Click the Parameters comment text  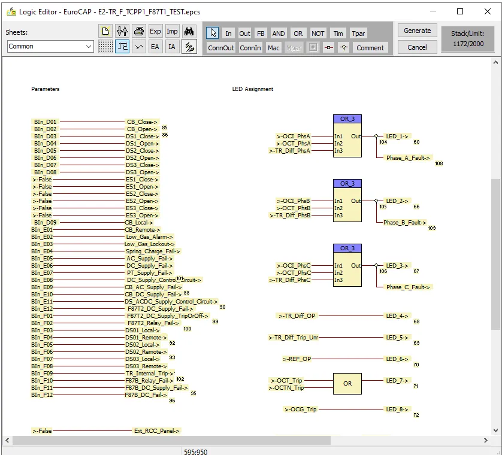point(45,89)
